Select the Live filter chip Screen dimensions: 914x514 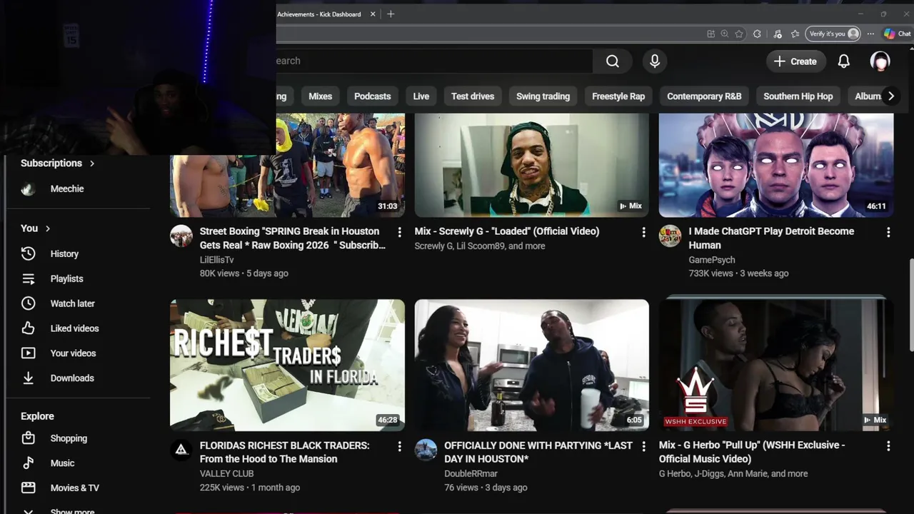click(x=421, y=96)
